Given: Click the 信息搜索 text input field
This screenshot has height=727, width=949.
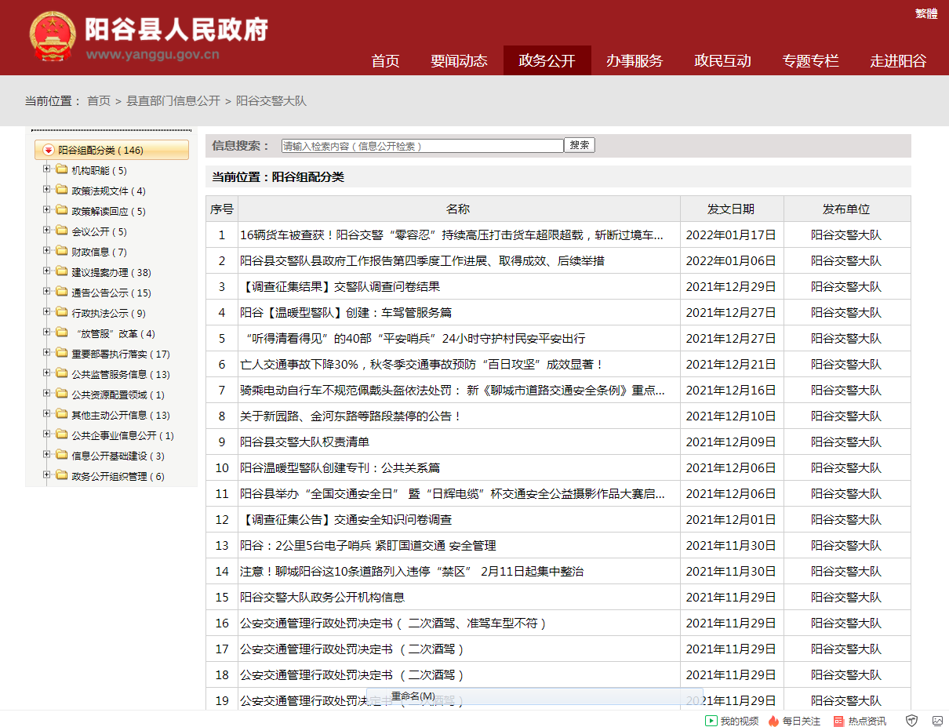Looking at the screenshot, I should tap(422, 146).
